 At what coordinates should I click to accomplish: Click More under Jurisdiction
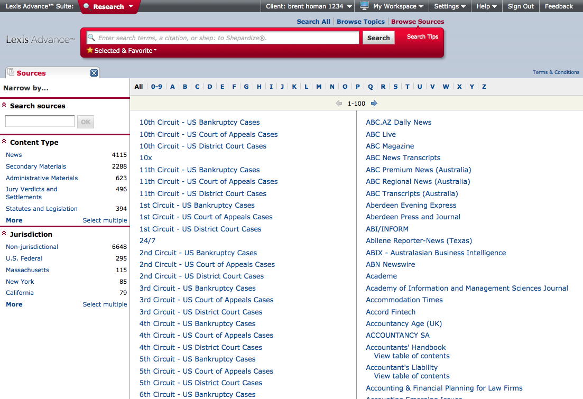14,304
